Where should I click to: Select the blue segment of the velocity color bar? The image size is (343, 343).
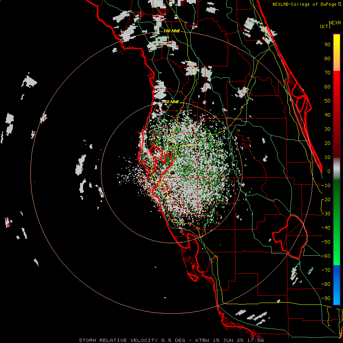337,285
